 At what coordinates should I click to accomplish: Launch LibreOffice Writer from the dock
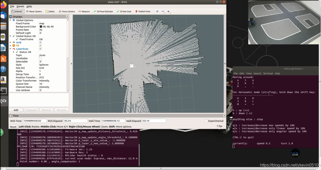pyautogui.click(x=3, y=48)
